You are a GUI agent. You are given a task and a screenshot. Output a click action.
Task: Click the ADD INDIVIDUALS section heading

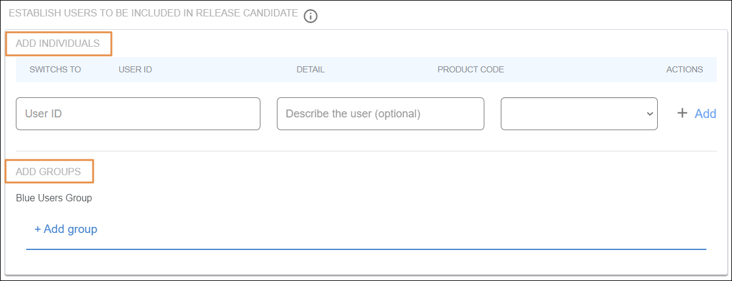pos(58,44)
